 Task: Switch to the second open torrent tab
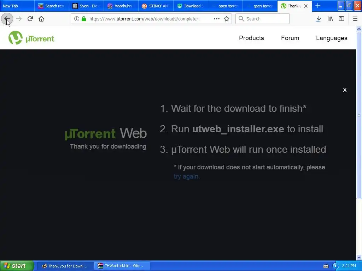pyautogui.click(x=260, y=6)
